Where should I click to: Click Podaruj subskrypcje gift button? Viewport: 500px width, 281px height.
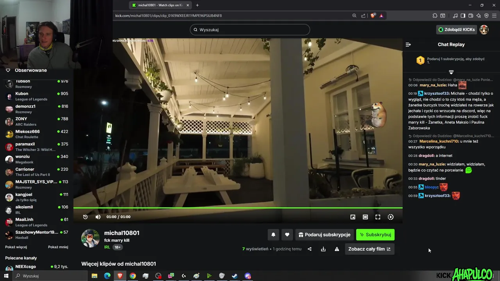coord(324,235)
